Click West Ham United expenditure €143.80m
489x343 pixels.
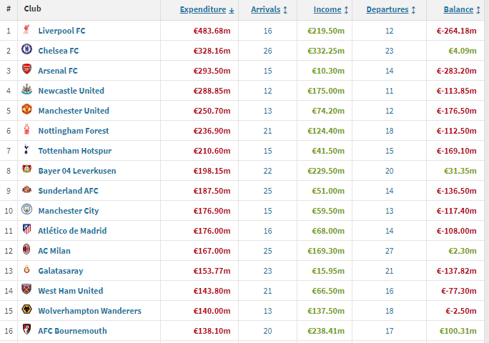point(212,291)
